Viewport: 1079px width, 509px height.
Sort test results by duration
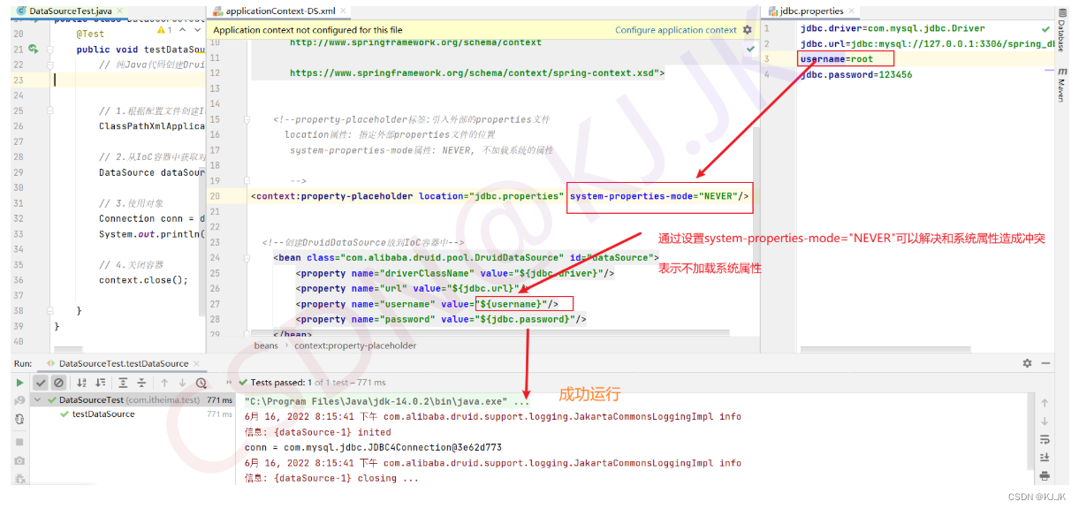click(101, 383)
